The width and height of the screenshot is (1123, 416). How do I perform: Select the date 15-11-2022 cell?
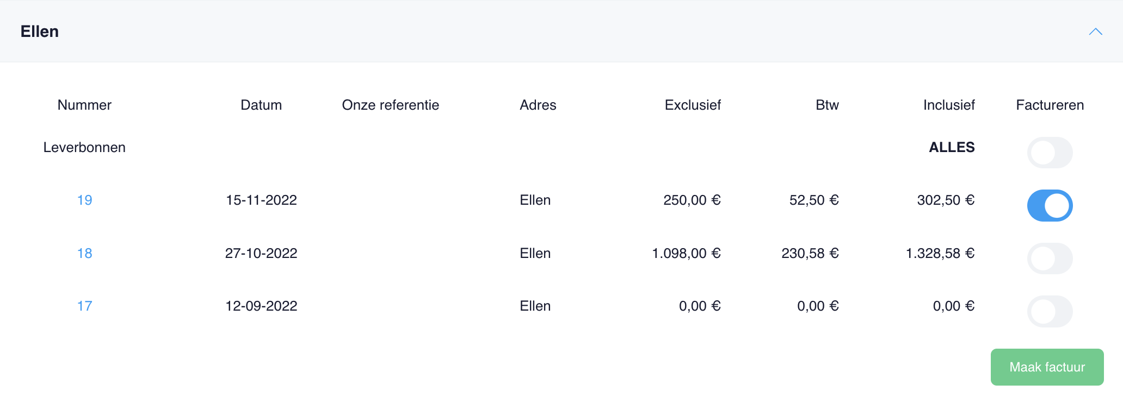tap(261, 200)
